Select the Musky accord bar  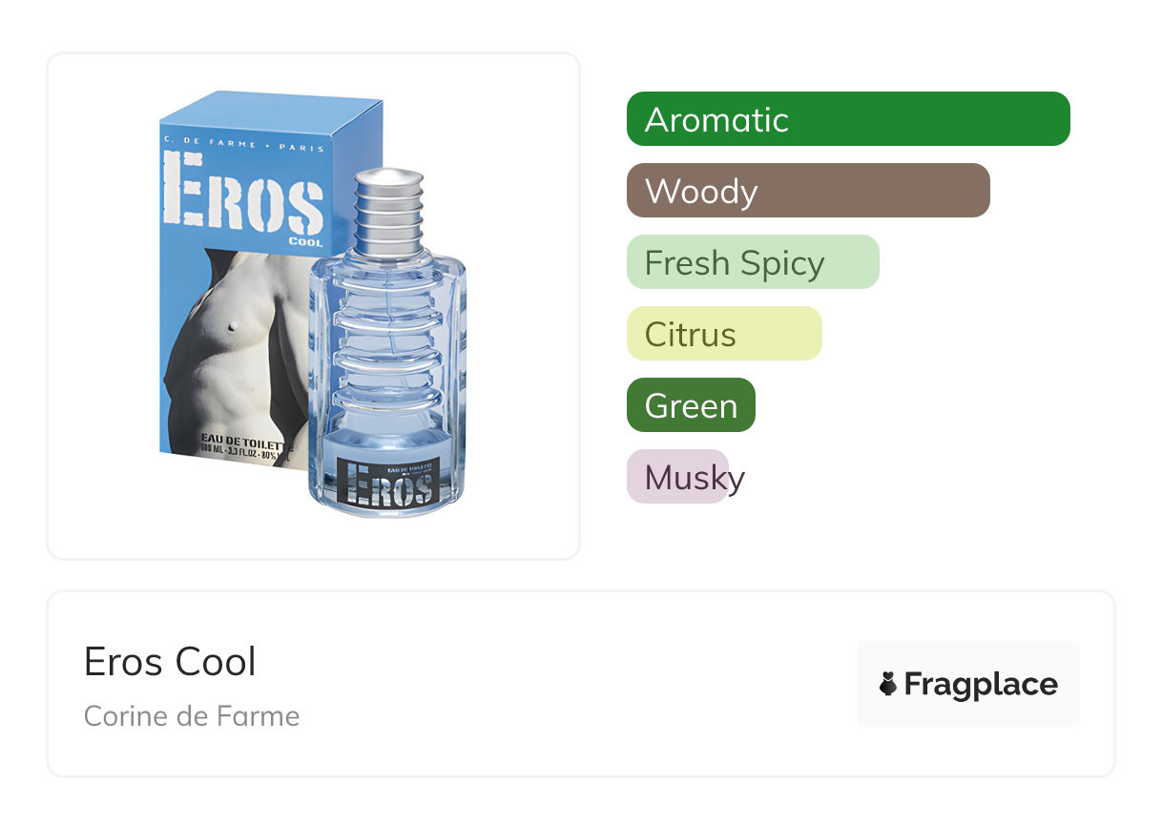coord(678,477)
